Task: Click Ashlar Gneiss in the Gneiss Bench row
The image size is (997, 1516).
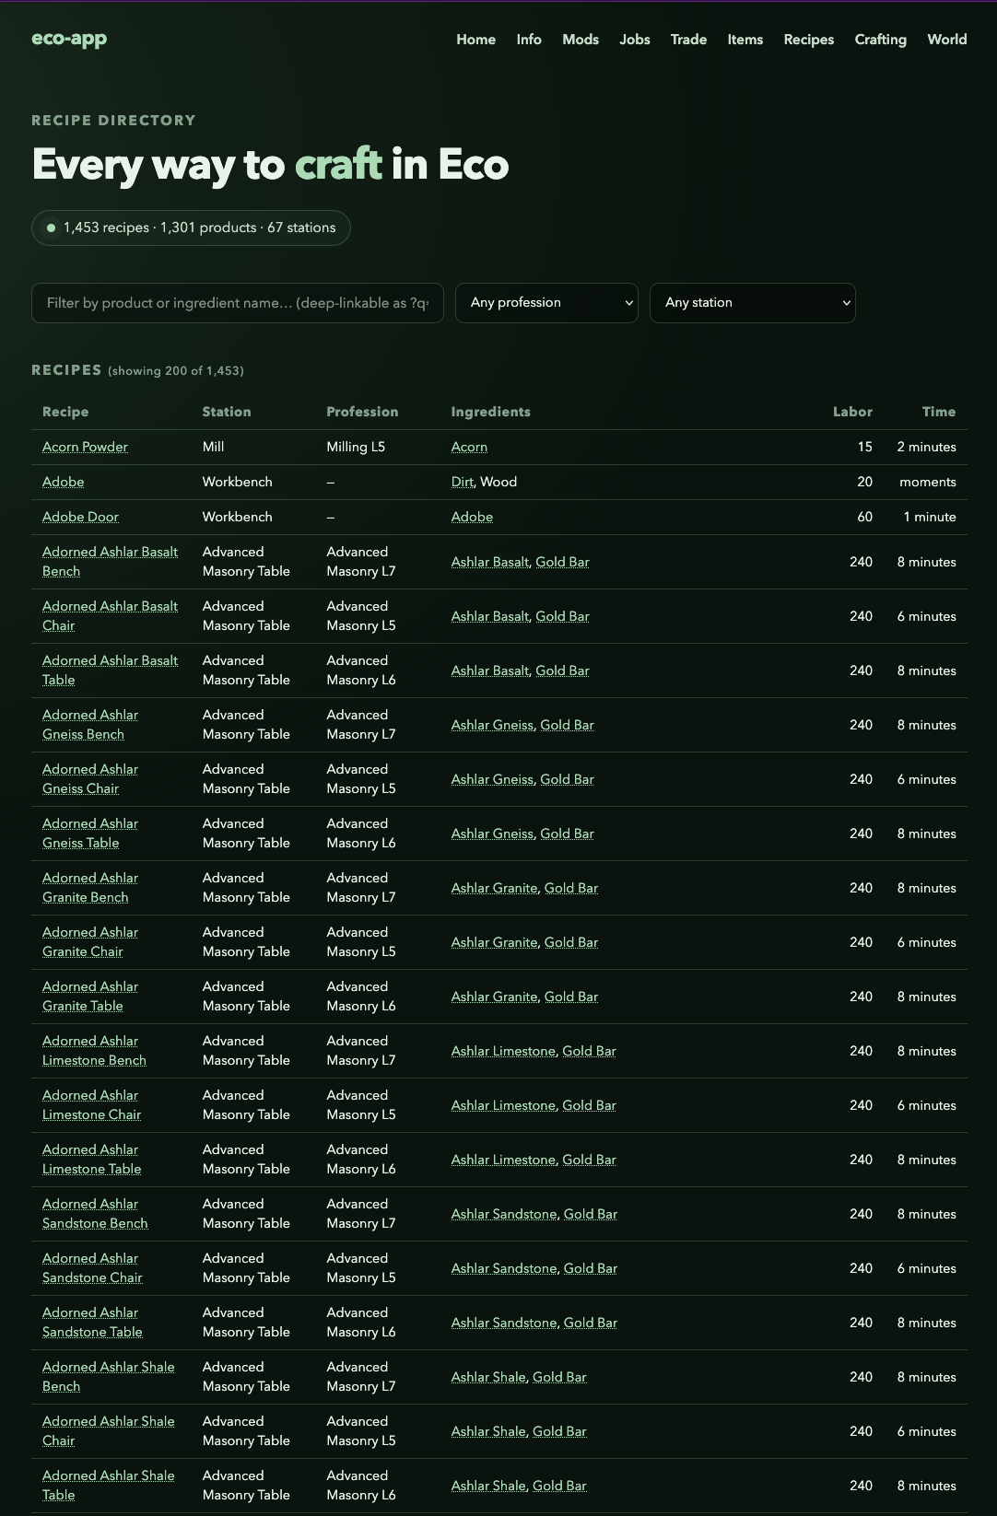Action: tap(492, 725)
